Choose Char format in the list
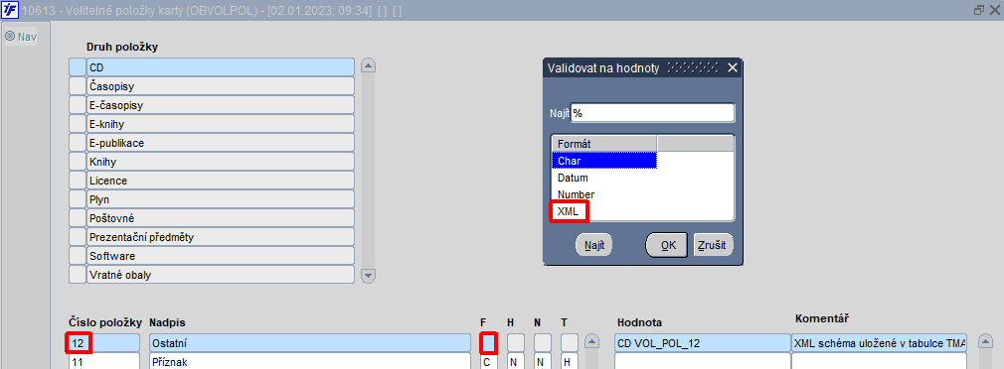This screenshot has height=369, width=1004. coord(603,161)
